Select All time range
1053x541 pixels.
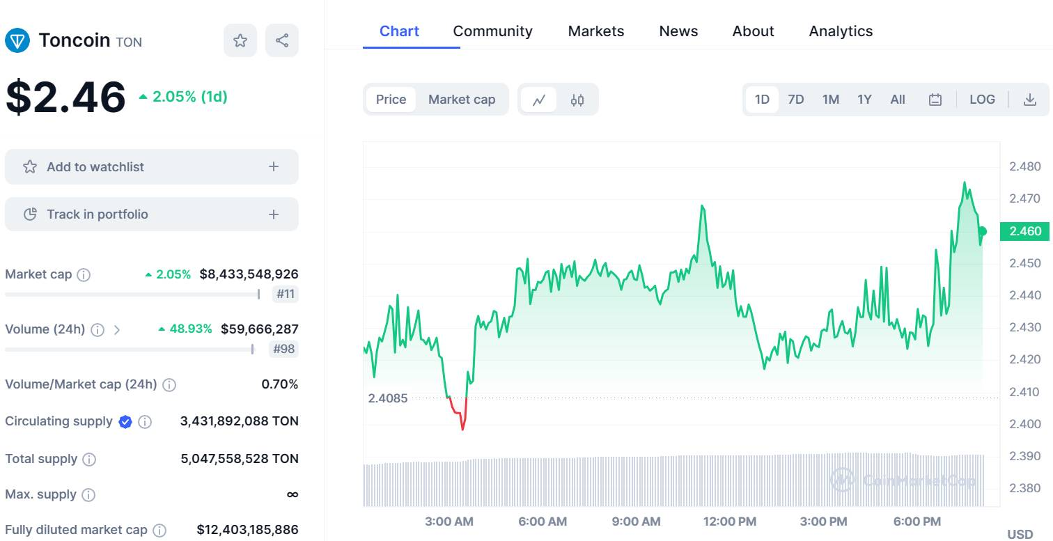tap(898, 100)
